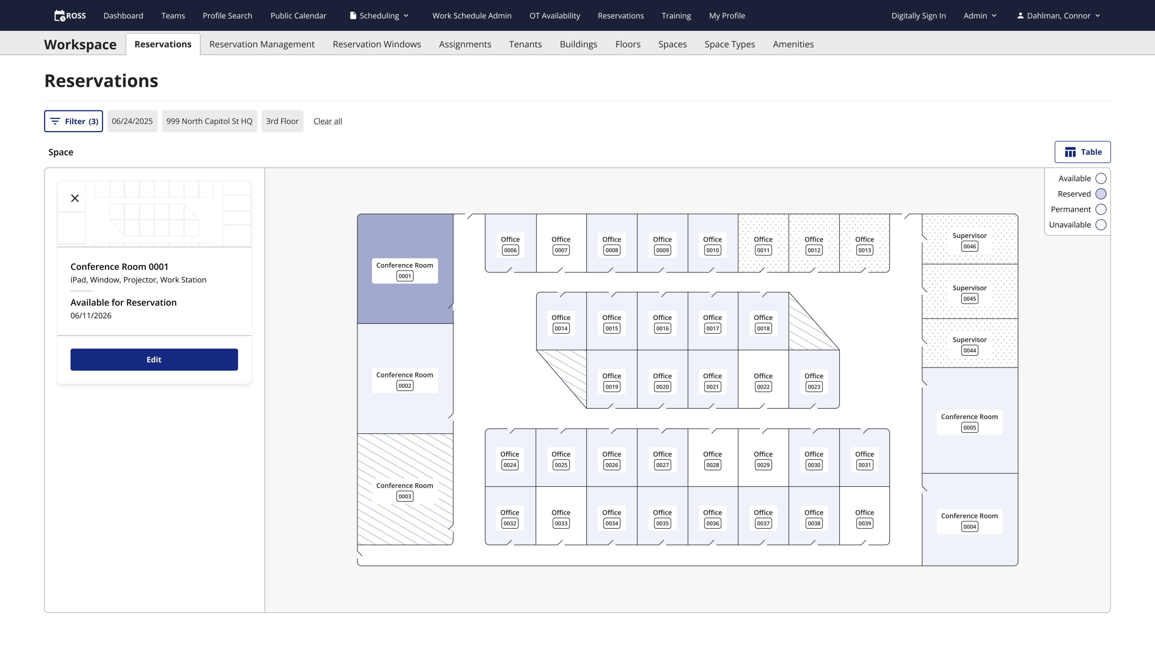This screenshot has width=1155, height=657.
Task: Remove the 3rd Floor filter chip
Action: [x=282, y=121]
